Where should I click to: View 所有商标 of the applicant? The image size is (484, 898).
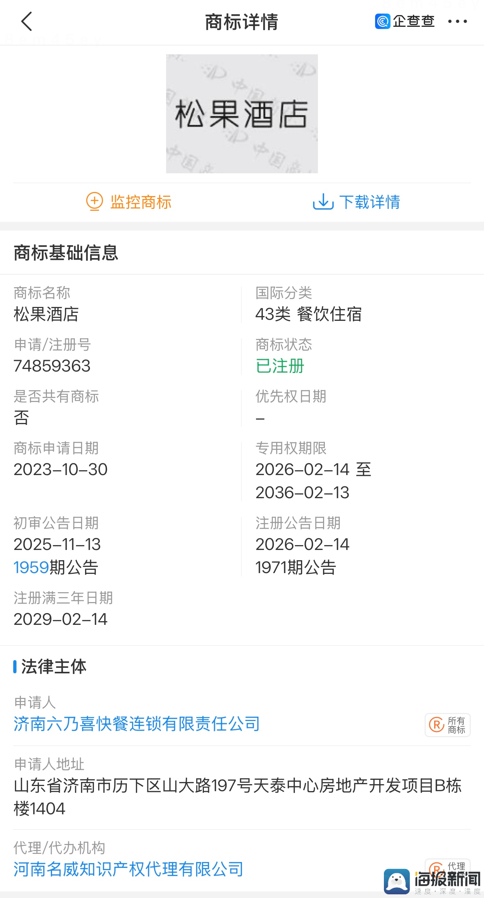(x=456, y=725)
